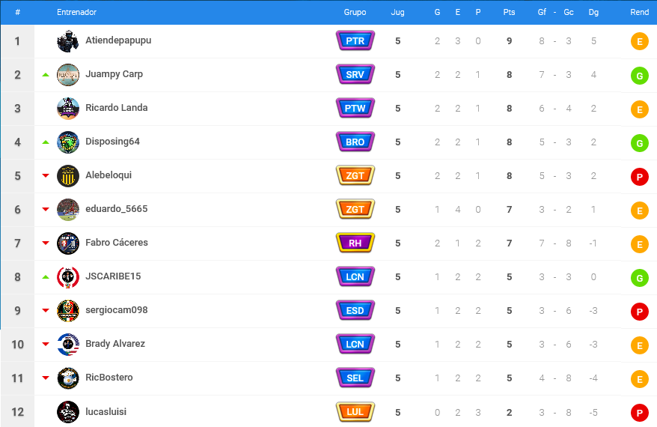The image size is (657, 427).
Task: Sort by the Grupo column header
Action: click(355, 12)
